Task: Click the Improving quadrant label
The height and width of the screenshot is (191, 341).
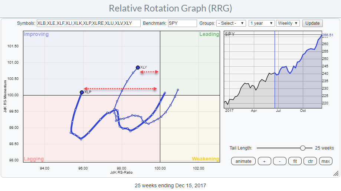Action: pos(36,34)
